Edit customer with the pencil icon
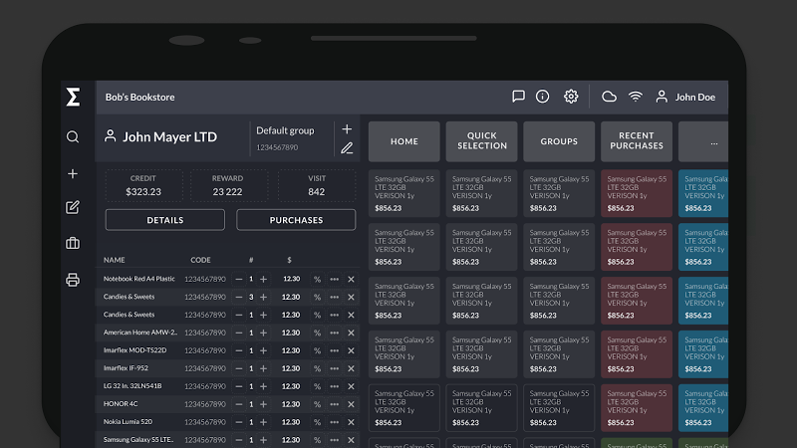This screenshot has height=448, width=797. point(347,147)
